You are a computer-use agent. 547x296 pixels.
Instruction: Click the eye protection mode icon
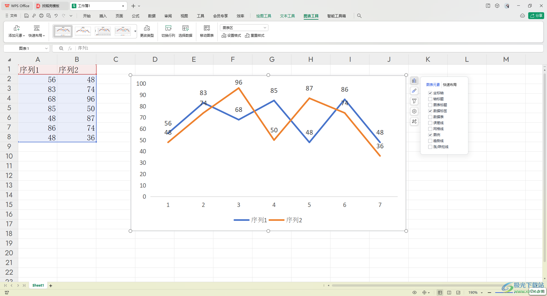click(415, 293)
